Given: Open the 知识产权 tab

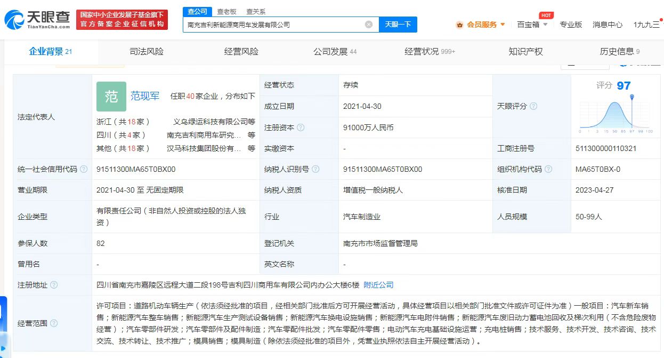Looking at the screenshot, I should pyautogui.click(x=525, y=52).
